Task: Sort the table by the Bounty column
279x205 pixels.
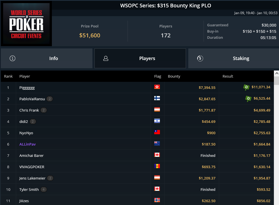Action: (174, 76)
